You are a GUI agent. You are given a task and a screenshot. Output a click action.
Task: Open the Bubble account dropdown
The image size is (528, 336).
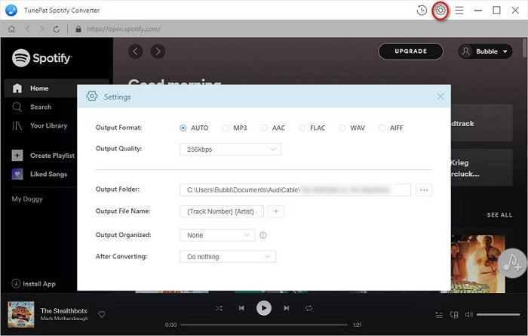[x=485, y=51]
